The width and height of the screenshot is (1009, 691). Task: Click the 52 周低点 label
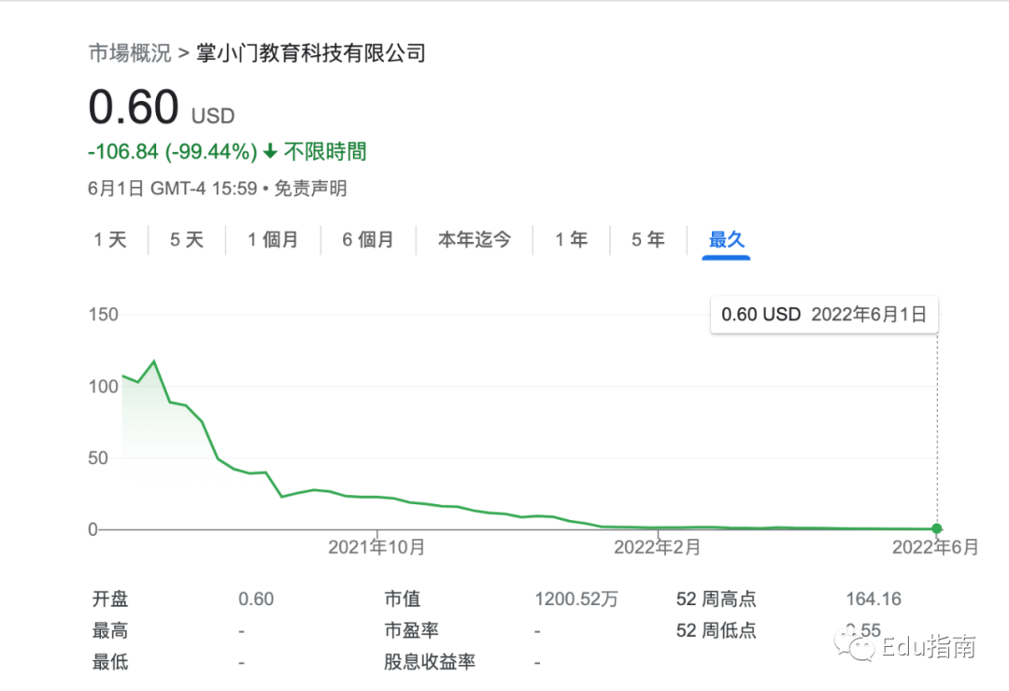717,630
